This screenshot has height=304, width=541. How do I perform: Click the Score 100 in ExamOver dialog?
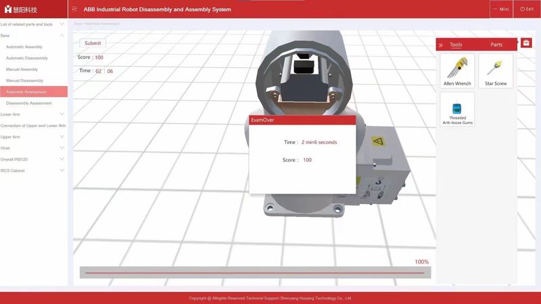[307, 160]
